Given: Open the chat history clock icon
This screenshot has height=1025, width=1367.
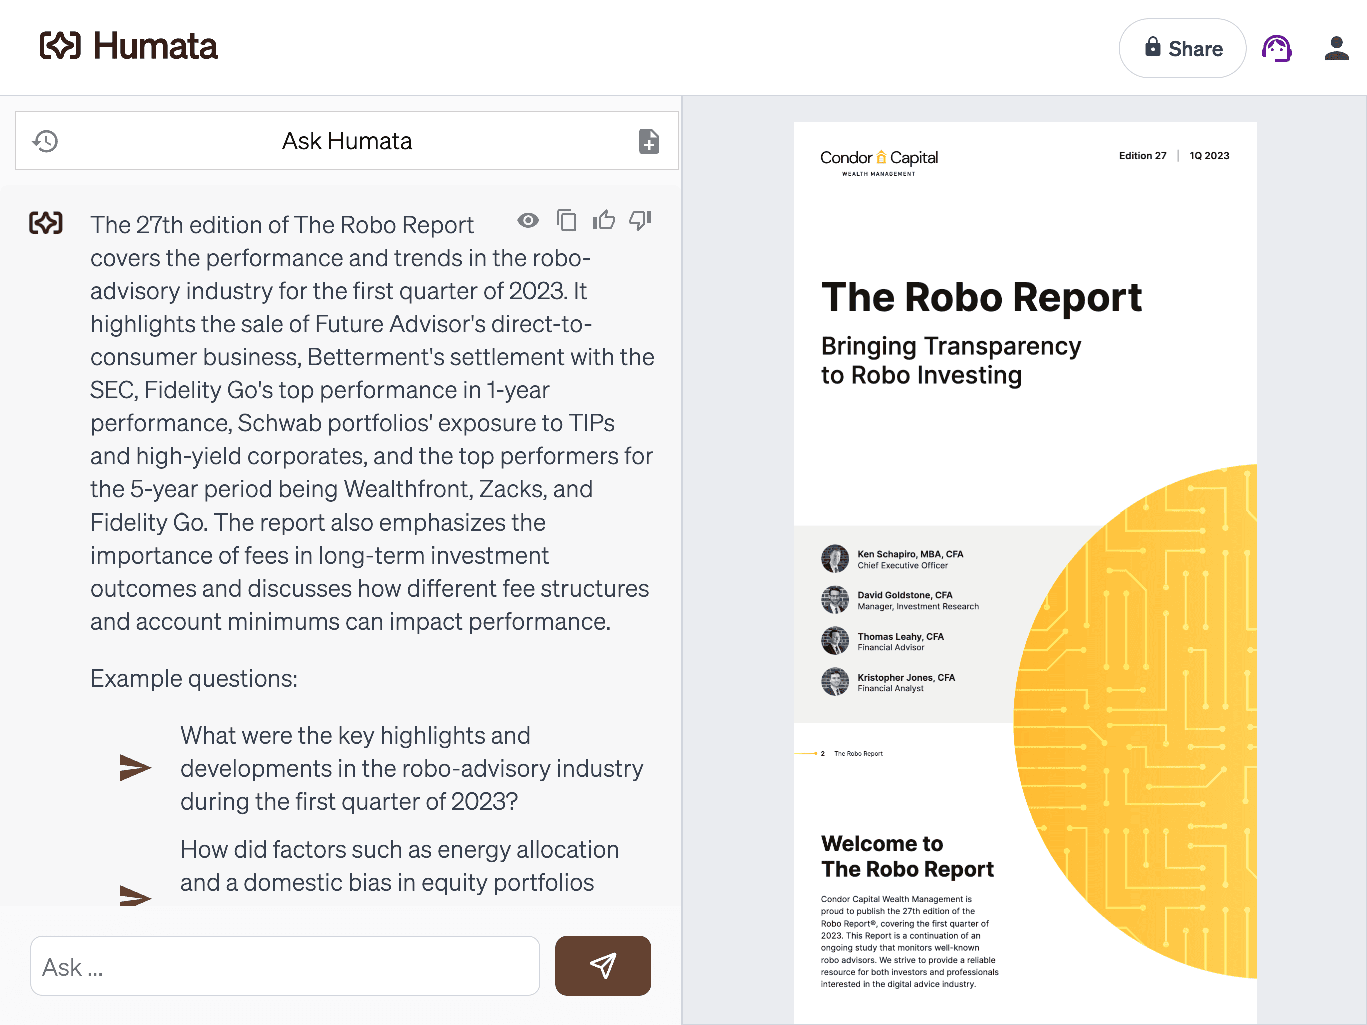Looking at the screenshot, I should 45,141.
